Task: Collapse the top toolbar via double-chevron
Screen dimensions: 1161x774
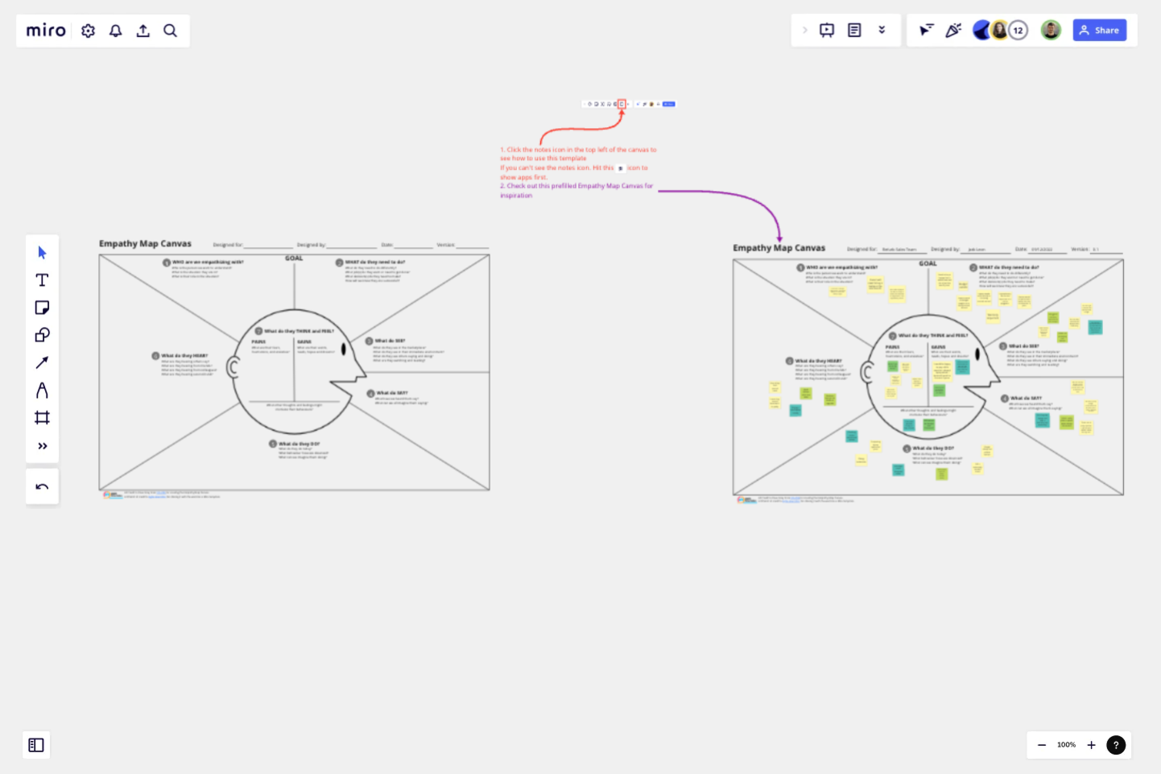Action: [882, 30]
